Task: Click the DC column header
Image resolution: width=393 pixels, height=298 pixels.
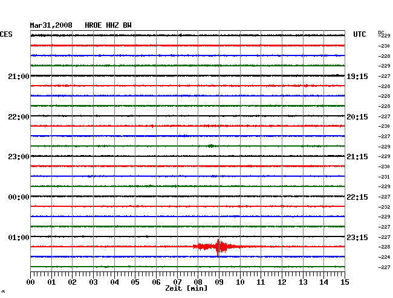Action: tap(381, 33)
